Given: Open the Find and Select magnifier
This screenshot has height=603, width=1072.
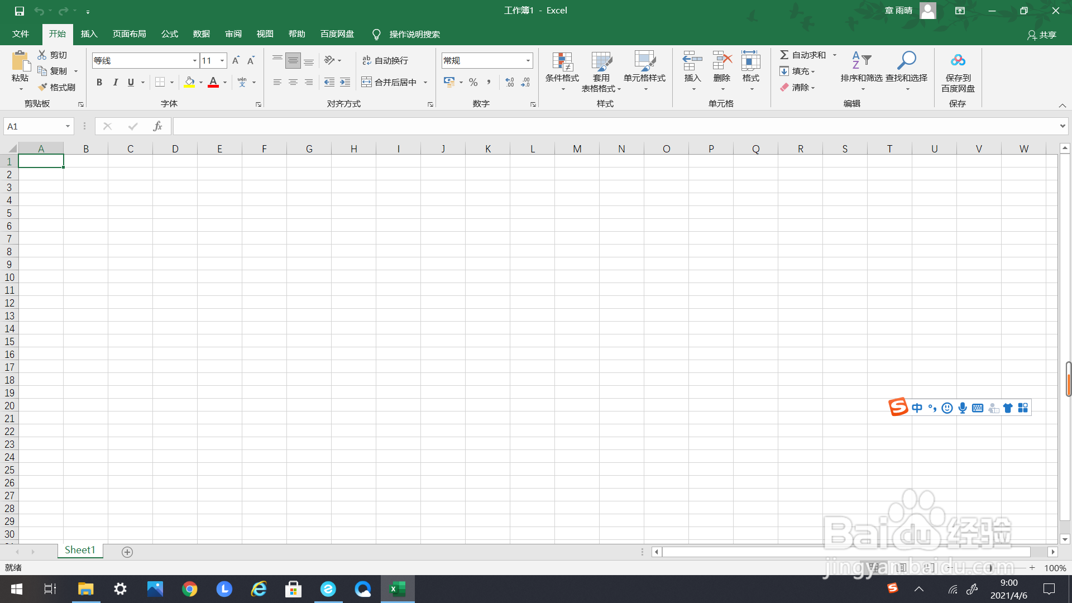Looking at the screenshot, I should pyautogui.click(x=906, y=61).
